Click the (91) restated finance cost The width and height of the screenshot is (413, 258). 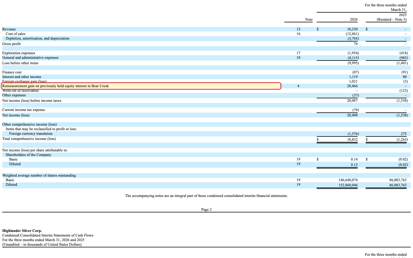click(x=404, y=72)
